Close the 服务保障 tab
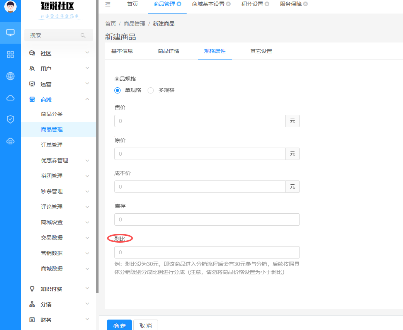 [x=305, y=4]
